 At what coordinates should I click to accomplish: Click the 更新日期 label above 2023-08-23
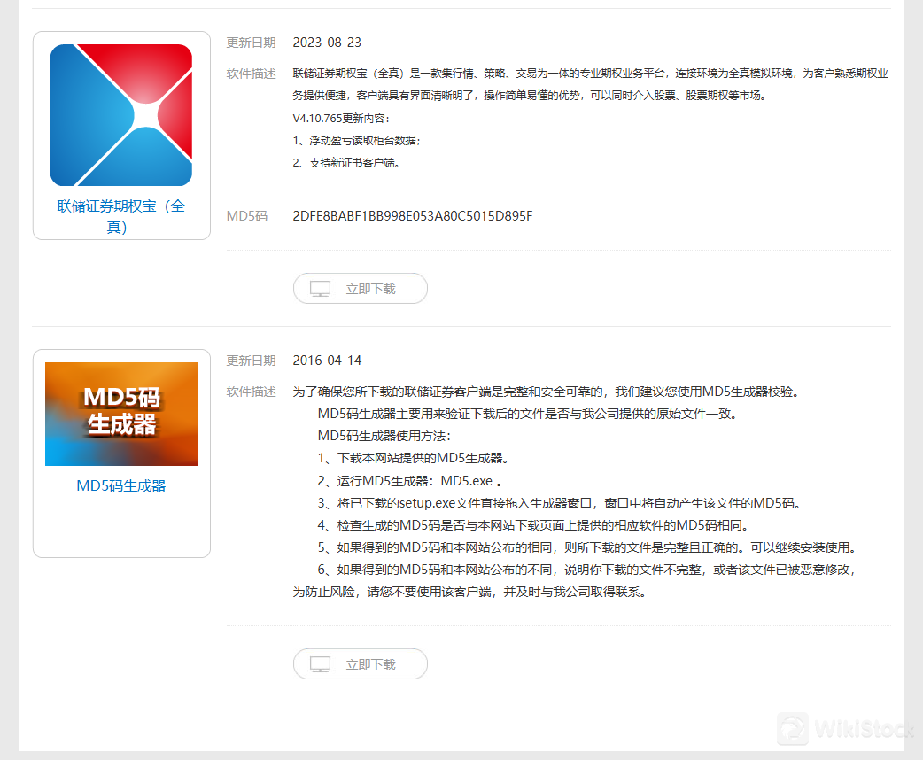(252, 43)
